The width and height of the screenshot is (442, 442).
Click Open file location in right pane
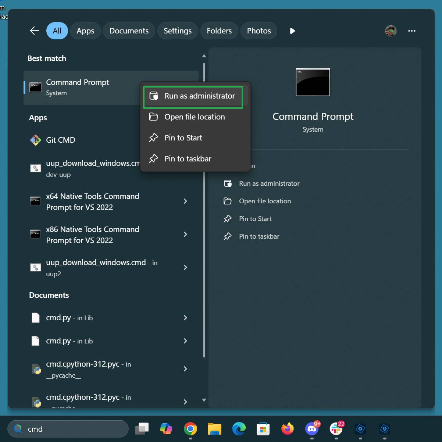pos(265,201)
